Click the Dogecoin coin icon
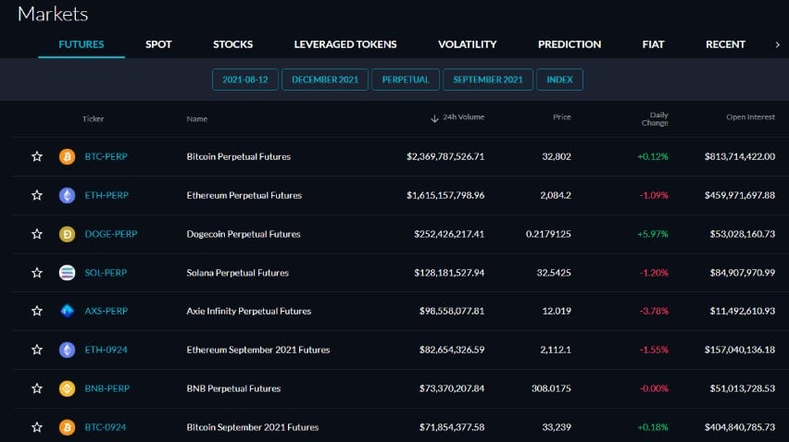 click(x=67, y=234)
